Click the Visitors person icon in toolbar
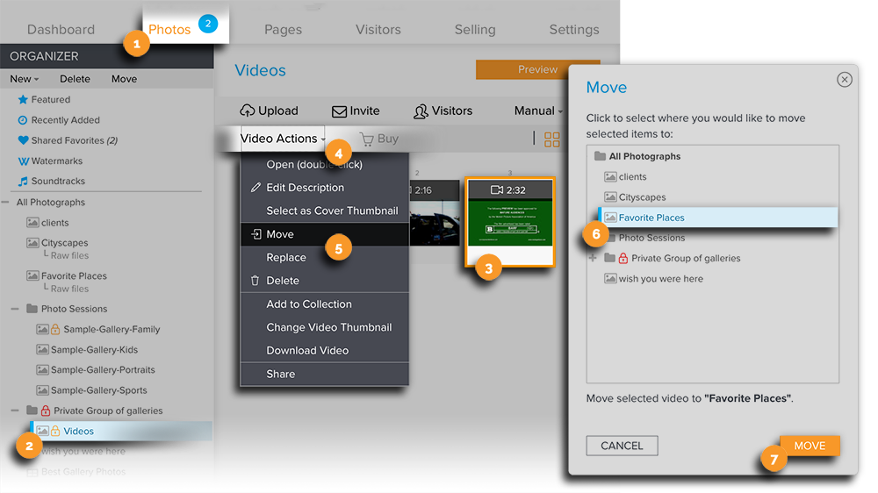The image size is (878, 493). pyautogui.click(x=421, y=111)
